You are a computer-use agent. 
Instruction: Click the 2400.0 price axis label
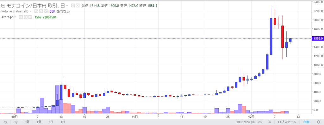(x=318, y=2)
